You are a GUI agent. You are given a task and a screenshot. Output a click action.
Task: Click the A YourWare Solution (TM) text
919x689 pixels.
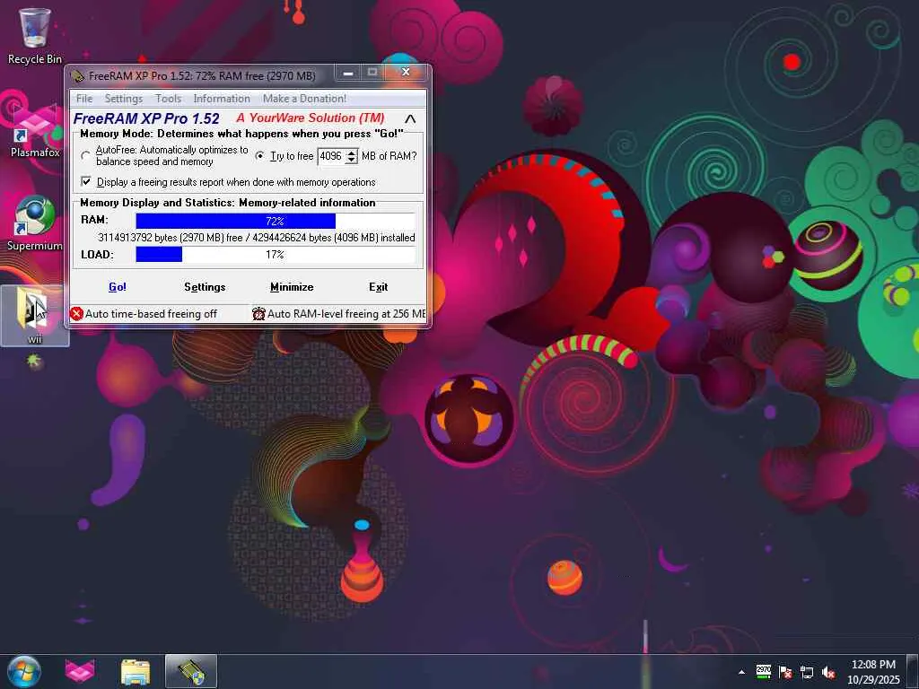click(x=310, y=118)
